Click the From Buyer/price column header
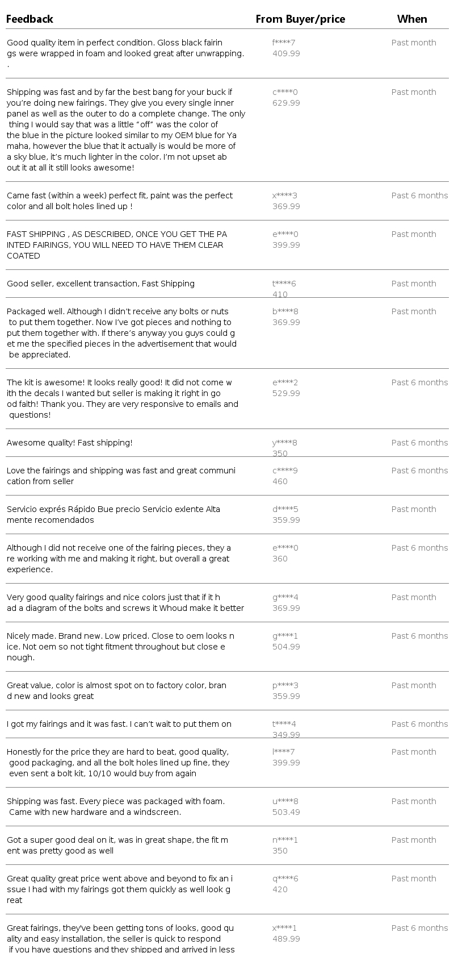The width and height of the screenshot is (454, 953). pos(300,19)
